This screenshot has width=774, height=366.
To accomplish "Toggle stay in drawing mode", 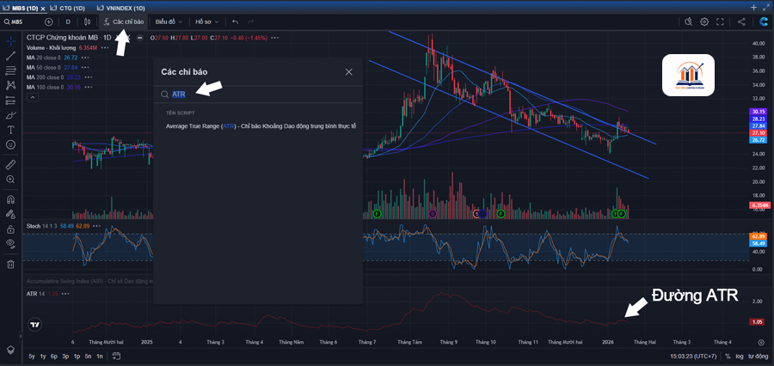I will coord(10,214).
